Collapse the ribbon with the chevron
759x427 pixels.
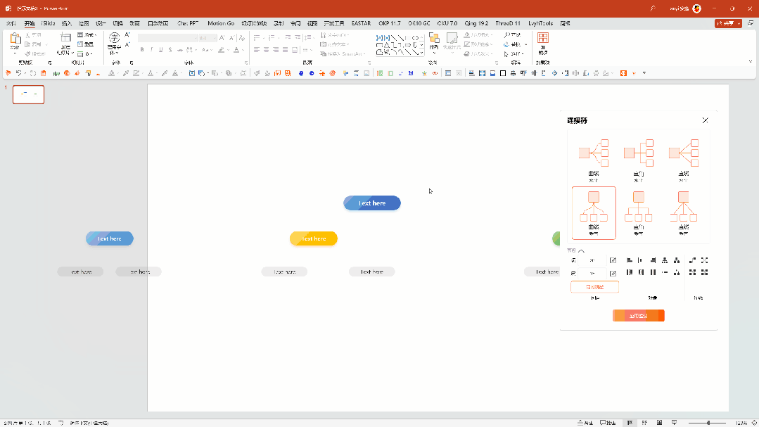pyautogui.click(x=751, y=62)
